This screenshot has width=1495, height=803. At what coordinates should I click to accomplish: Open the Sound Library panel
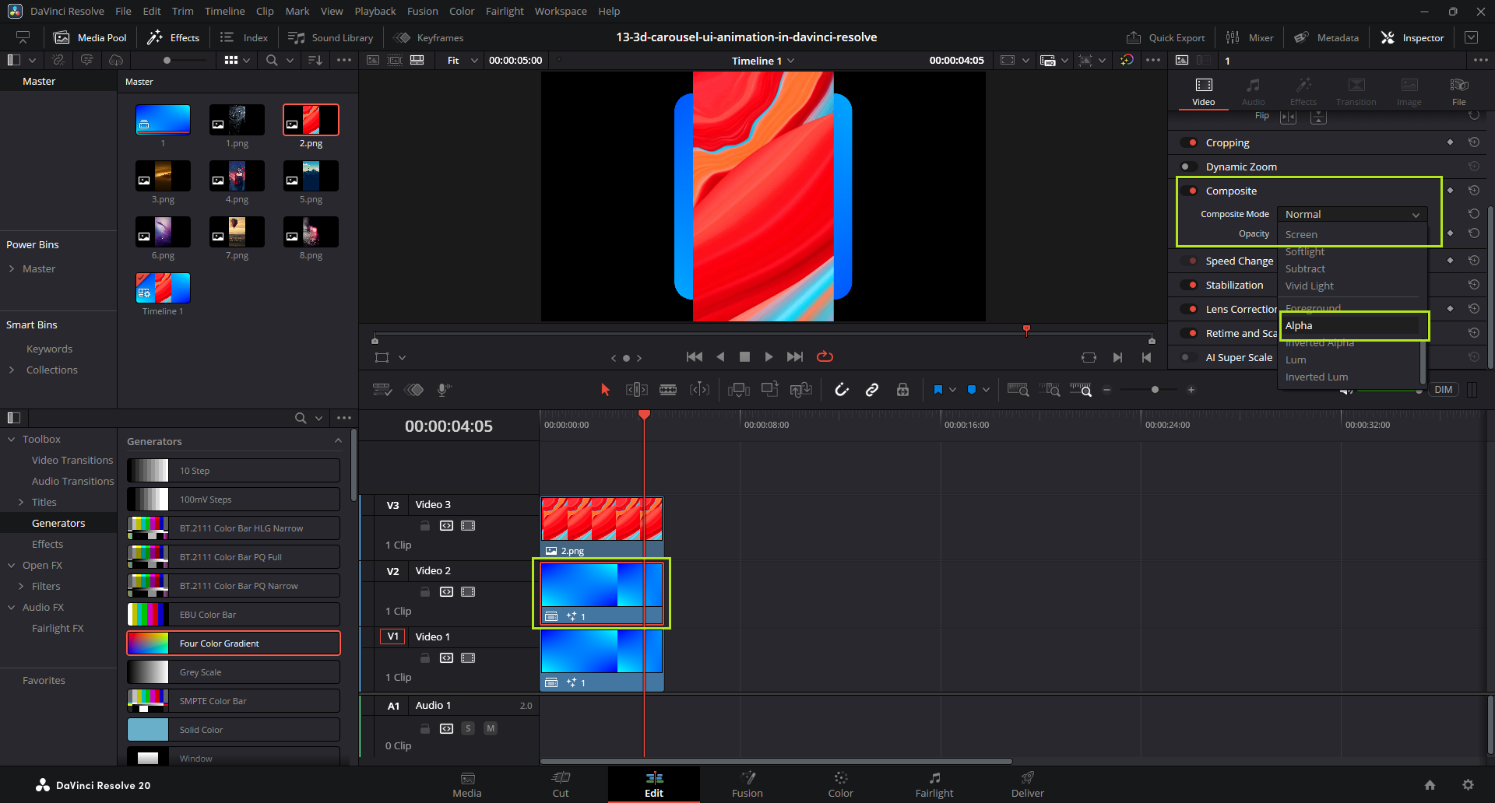(331, 37)
